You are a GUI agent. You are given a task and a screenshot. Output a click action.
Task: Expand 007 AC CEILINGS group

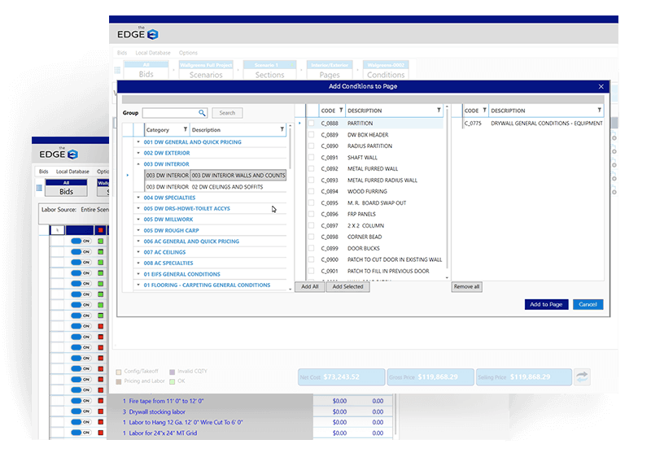click(138, 252)
